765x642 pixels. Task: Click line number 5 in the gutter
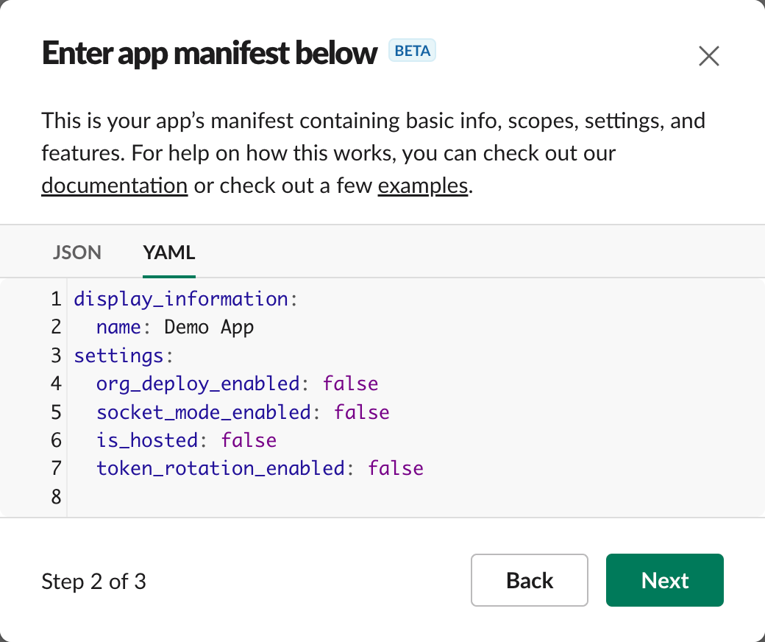pyautogui.click(x=56, y=412)
